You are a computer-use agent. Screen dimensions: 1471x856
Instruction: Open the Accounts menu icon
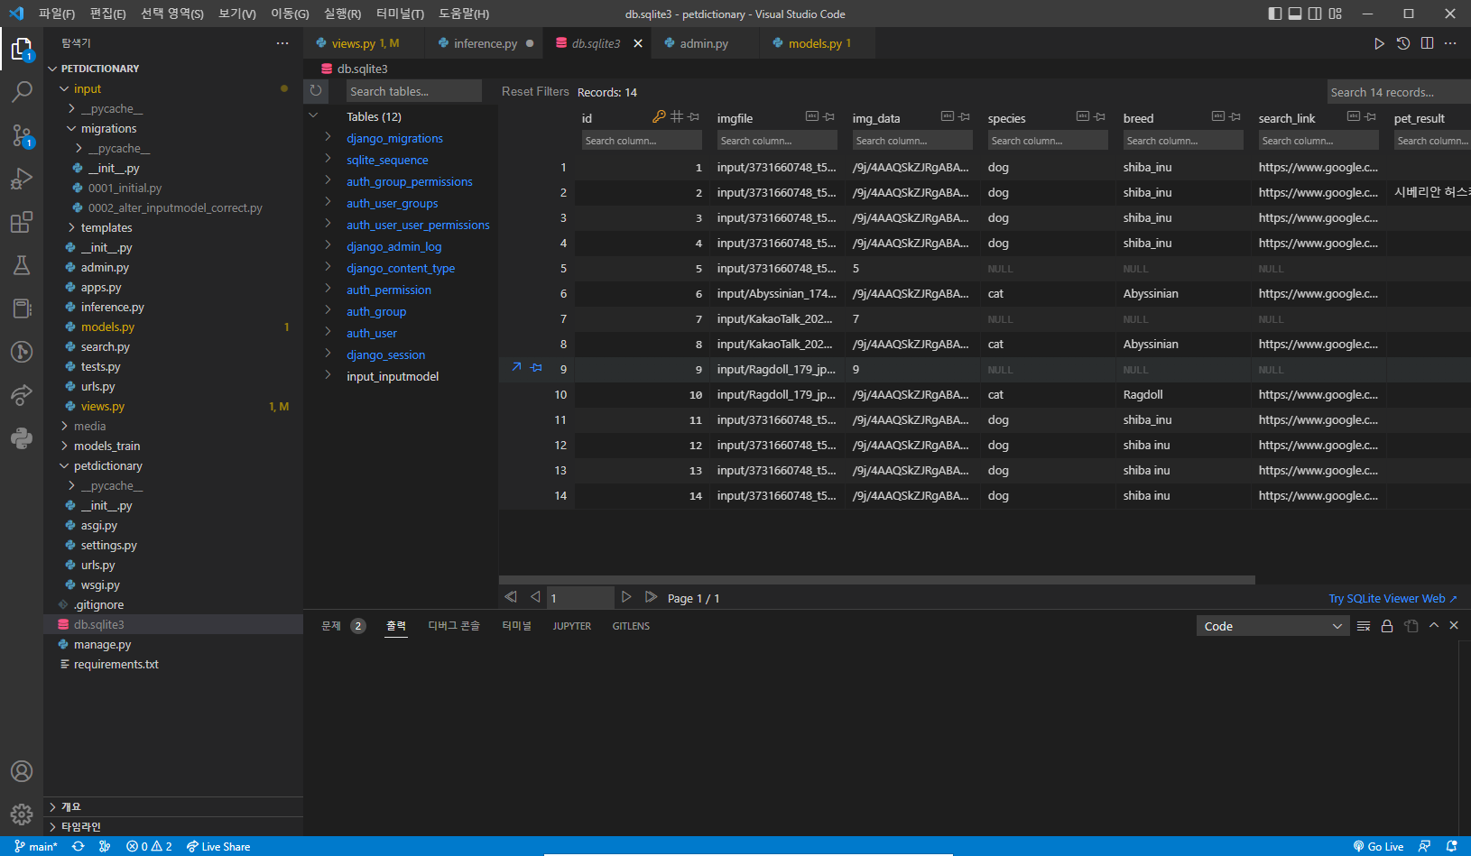pos(22,771)
